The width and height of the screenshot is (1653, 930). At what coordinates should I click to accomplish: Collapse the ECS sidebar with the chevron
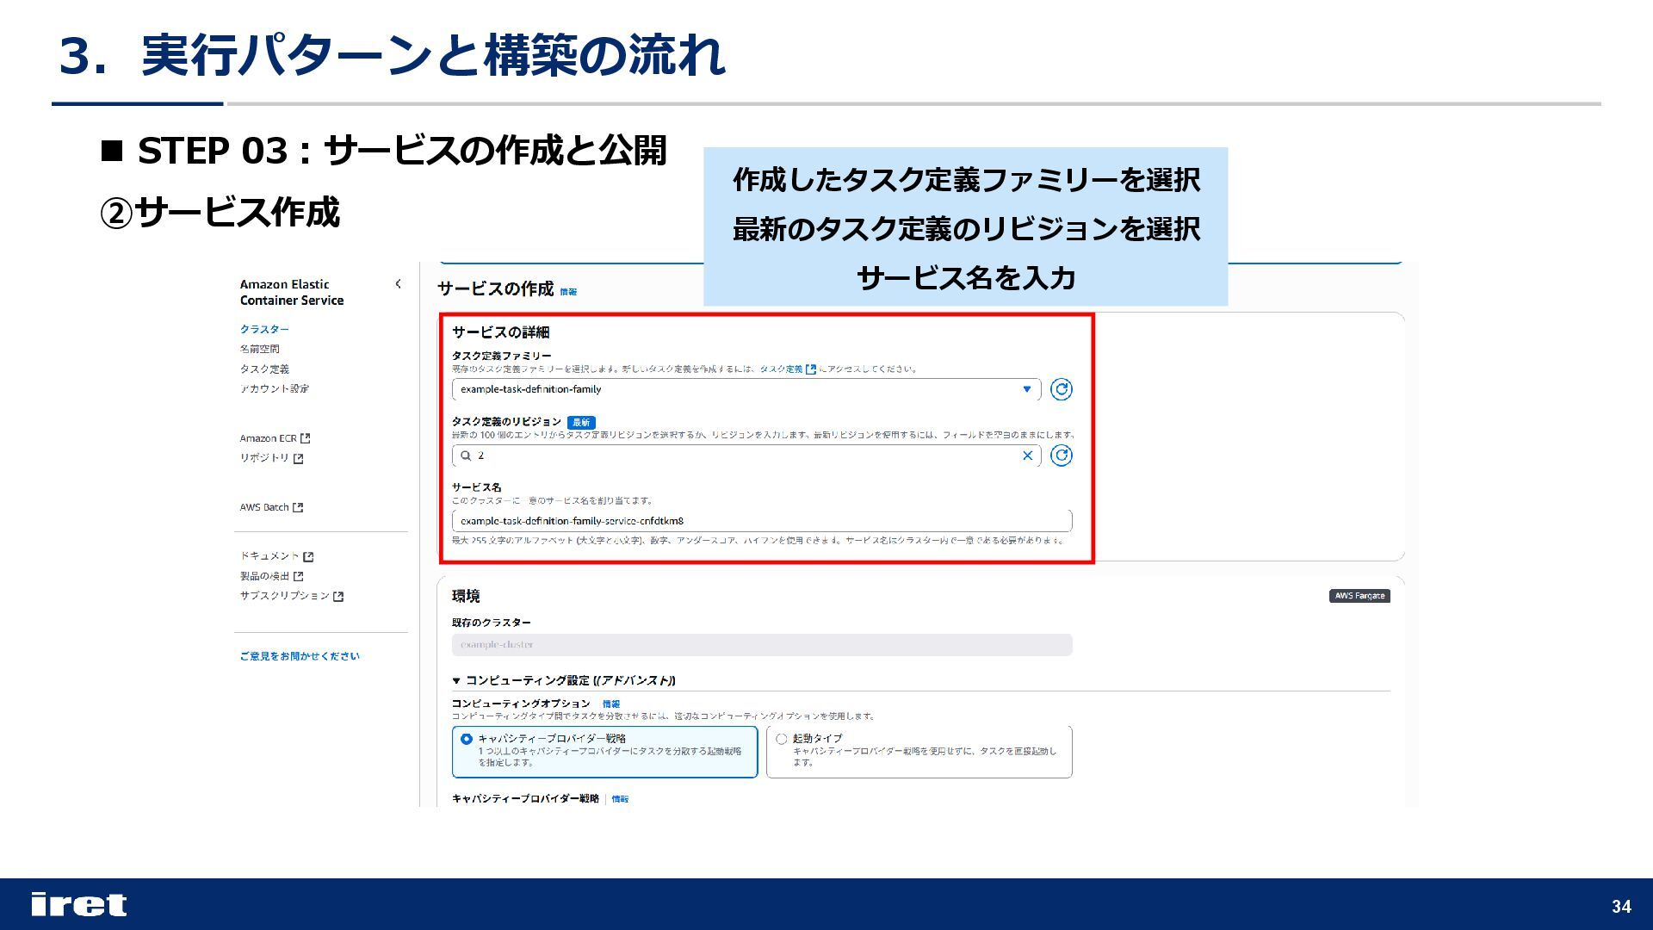click(x=398, y=283)
